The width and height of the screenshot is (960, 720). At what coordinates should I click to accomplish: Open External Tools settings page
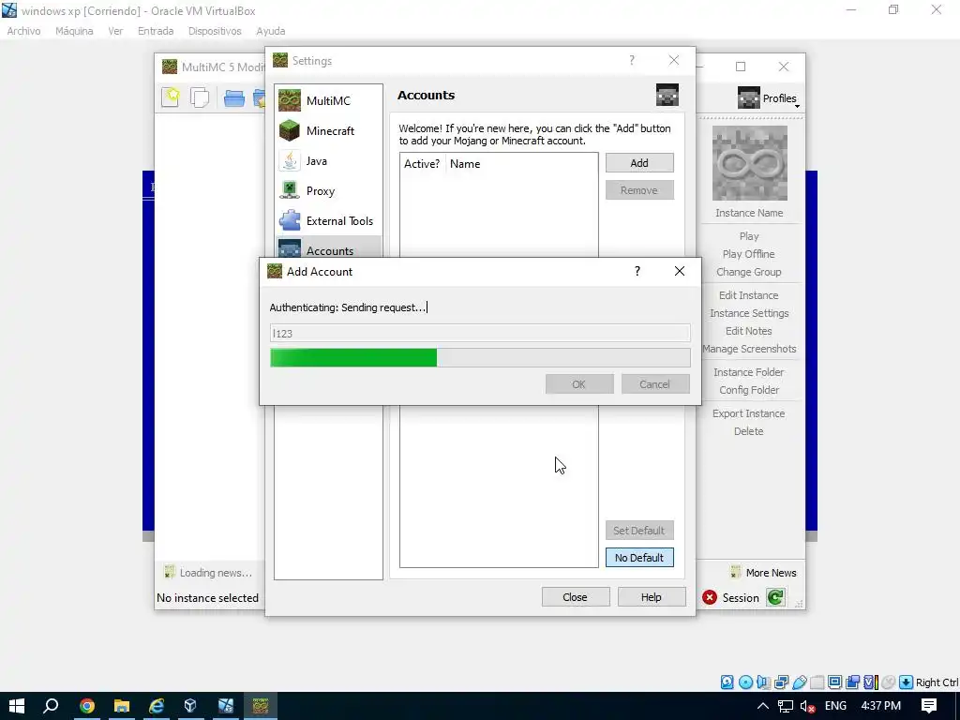[329, 220]
